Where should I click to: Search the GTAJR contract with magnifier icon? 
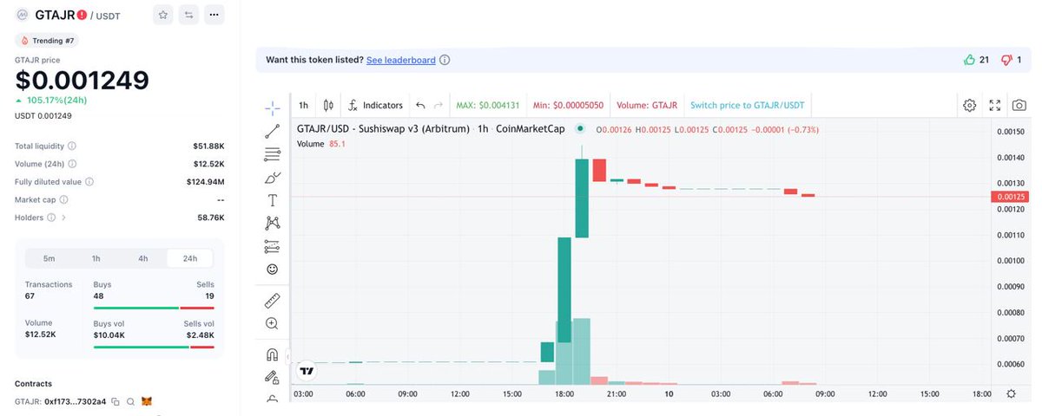coord(130,401)
